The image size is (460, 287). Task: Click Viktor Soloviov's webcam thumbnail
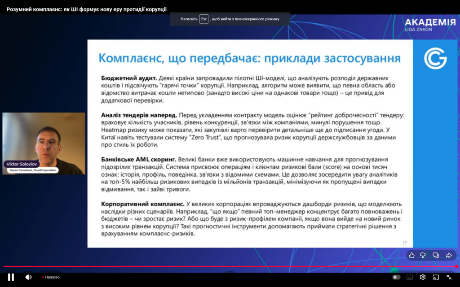pos(44,139)
